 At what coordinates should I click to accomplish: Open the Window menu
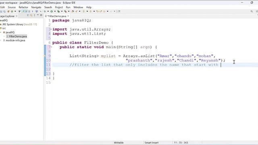pyautogui.click(x=78, y=7)
